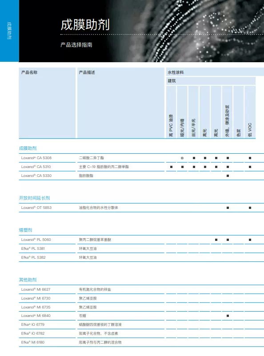Click product name Loxanol MI 6627
Image resolution: width=264 pixels, height=356 pixels.
pos(36,289)
